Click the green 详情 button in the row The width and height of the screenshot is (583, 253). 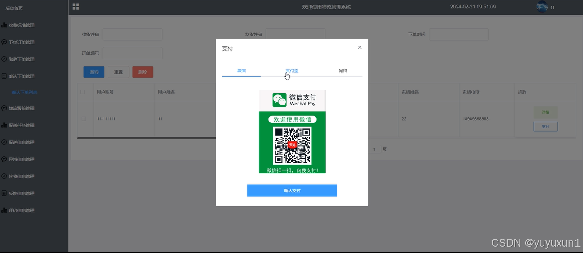[545, 113]
